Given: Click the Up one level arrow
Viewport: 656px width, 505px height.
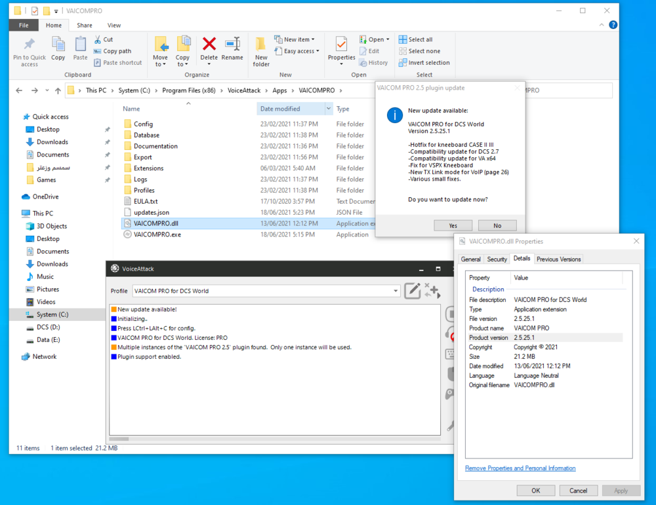Looking at the screenshot, I should pyautogui.click(x=58, y=90).
